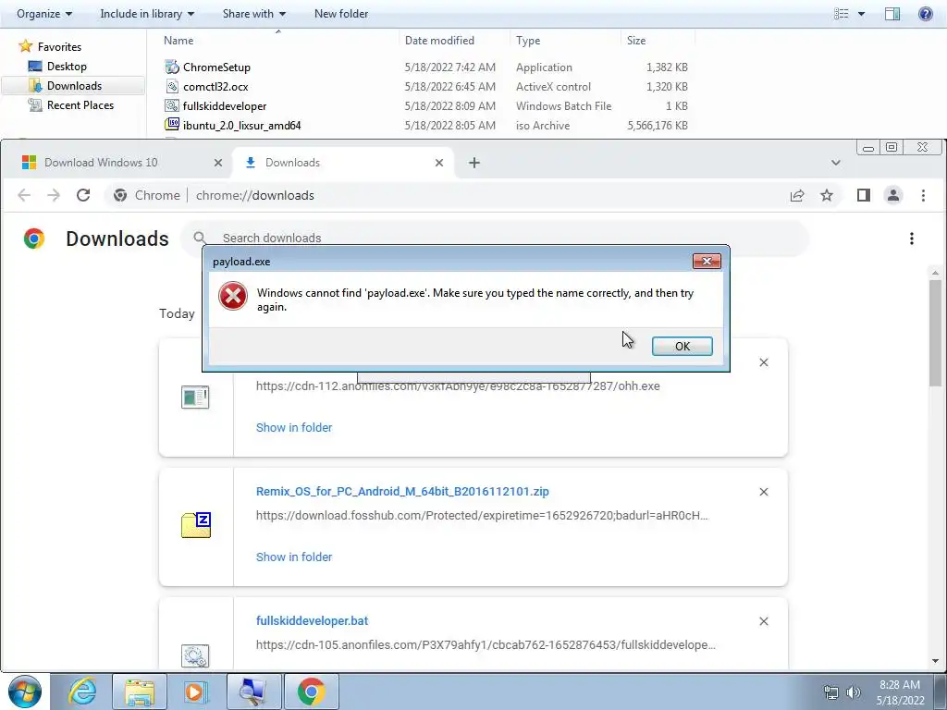The width and height of the screenshot is (947, 710).
Task: Open a new Chrome tab
Action: tap(474, 163)
